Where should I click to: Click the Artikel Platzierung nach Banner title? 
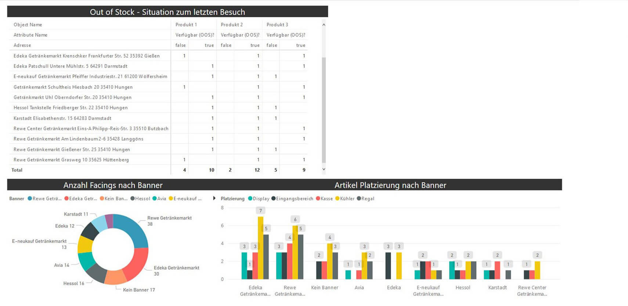(x=390, y=185)
